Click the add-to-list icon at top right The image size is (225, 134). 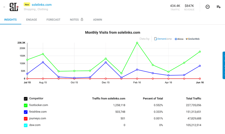218,7
